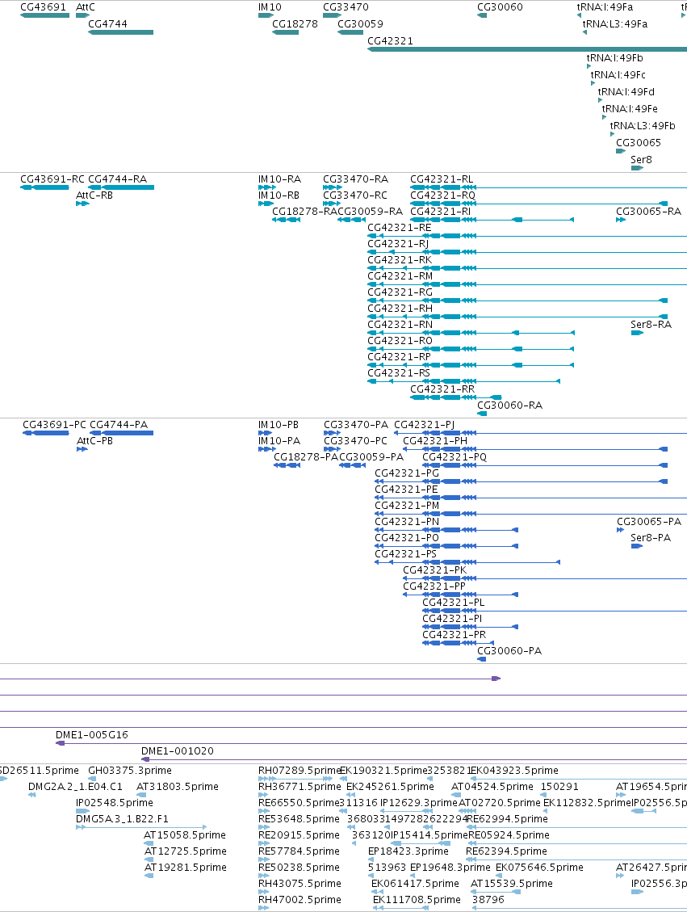
Task: Select tRNA:I:49Fa feature label
Action: pos(605,7)
